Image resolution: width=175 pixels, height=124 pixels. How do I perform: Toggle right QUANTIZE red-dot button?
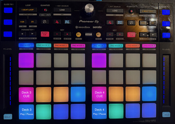(x=131, y=11)
